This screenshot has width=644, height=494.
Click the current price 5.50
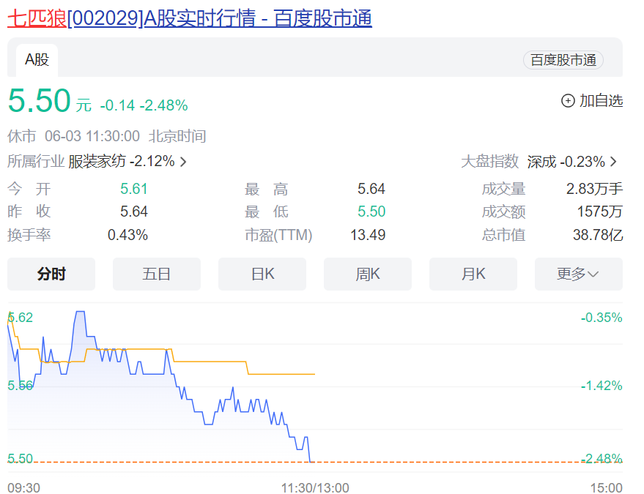coord(40,100)
